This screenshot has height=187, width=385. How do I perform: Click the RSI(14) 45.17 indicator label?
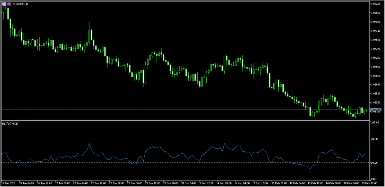[10, 123]
